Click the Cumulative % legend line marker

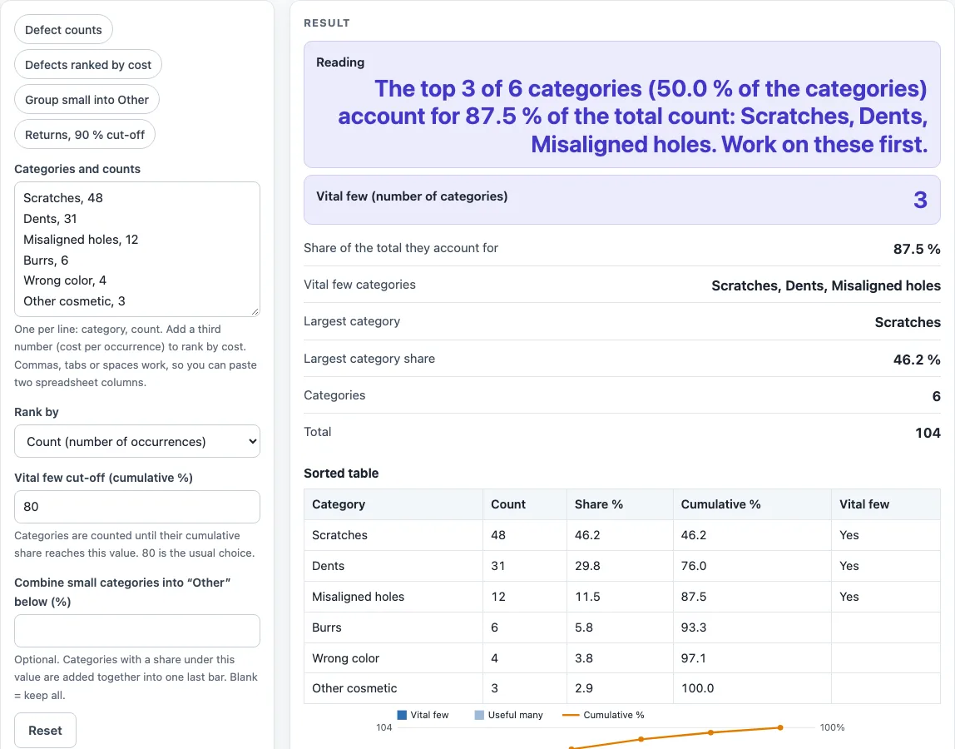[571, 715]
